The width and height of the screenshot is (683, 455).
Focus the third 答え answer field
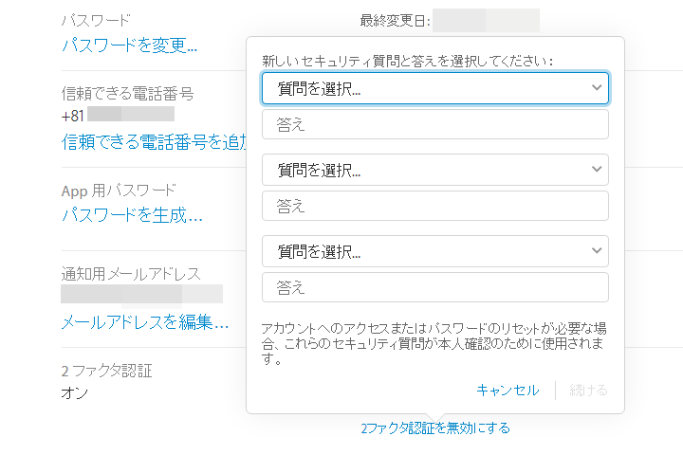[434, 287]
